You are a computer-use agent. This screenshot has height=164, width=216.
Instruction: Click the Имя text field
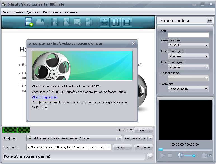point(188,35)
